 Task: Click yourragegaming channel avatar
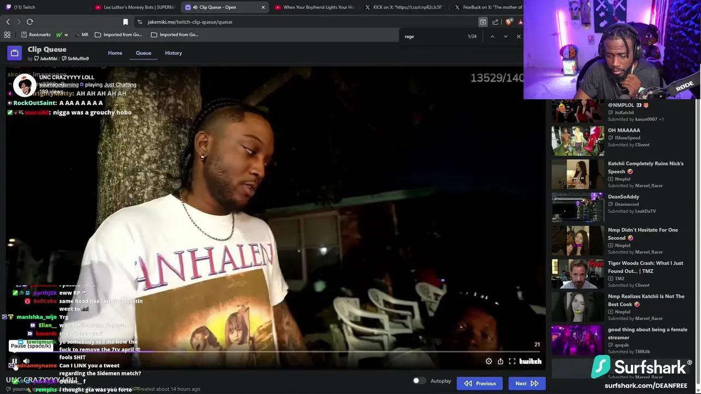(x=24, y=85)
